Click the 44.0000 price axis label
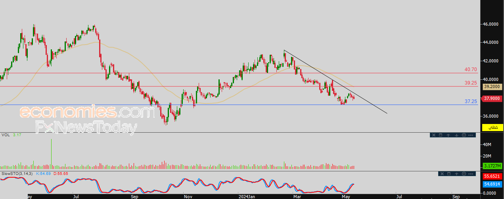 point(490,42)
